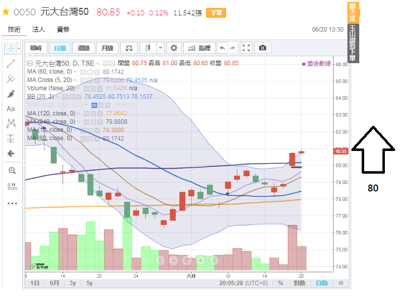This screenshot has width=409, height=296.
Task: Open dropdown for MA (240, close, 0)
Action: click(x=78, y=122)
